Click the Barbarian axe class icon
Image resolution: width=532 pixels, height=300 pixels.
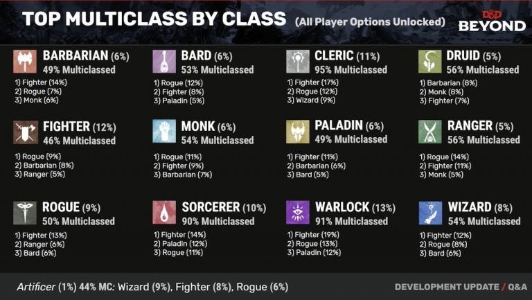click(24, 62)
